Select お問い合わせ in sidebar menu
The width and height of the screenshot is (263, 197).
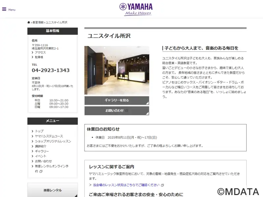pos(43,161)
